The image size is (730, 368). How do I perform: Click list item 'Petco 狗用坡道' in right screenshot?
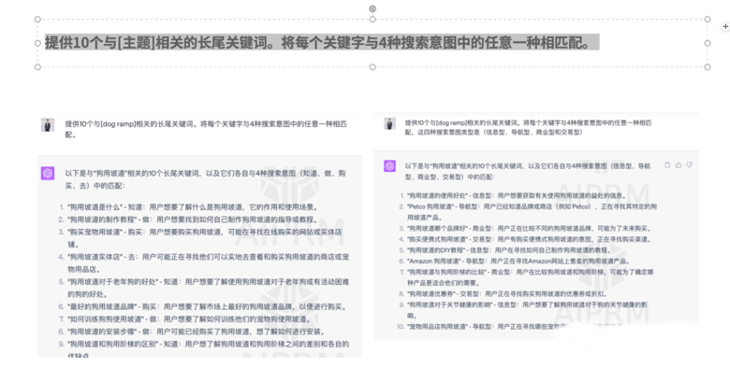532,212
